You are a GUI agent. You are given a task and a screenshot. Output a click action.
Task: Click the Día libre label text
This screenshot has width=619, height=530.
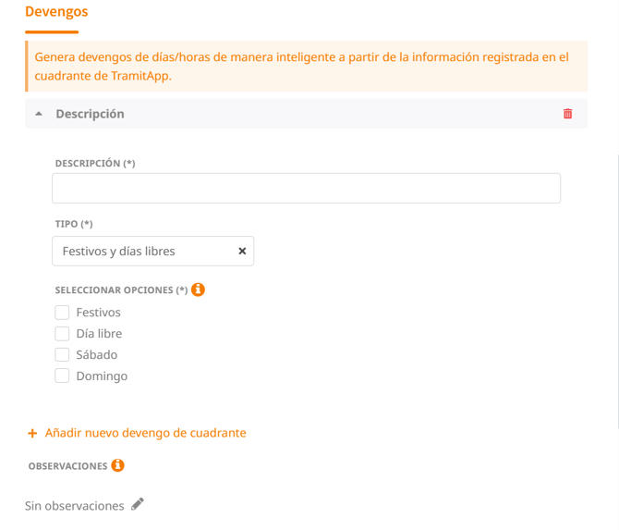(99, 334)
